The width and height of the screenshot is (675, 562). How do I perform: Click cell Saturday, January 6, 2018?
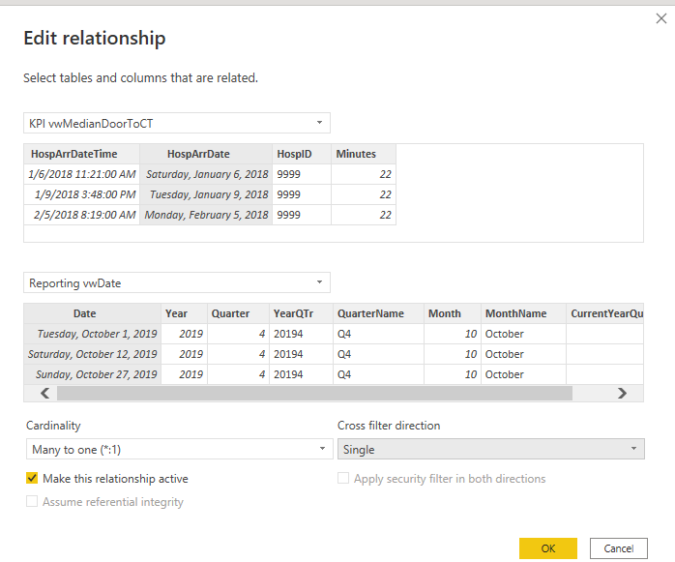(x=206, y=174)
